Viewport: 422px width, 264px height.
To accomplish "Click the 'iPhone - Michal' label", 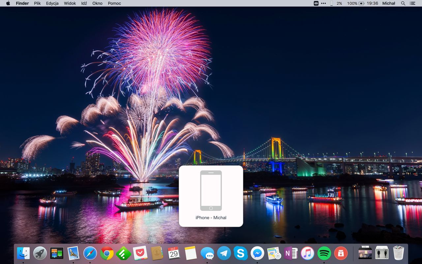I will tap(211, 217).
